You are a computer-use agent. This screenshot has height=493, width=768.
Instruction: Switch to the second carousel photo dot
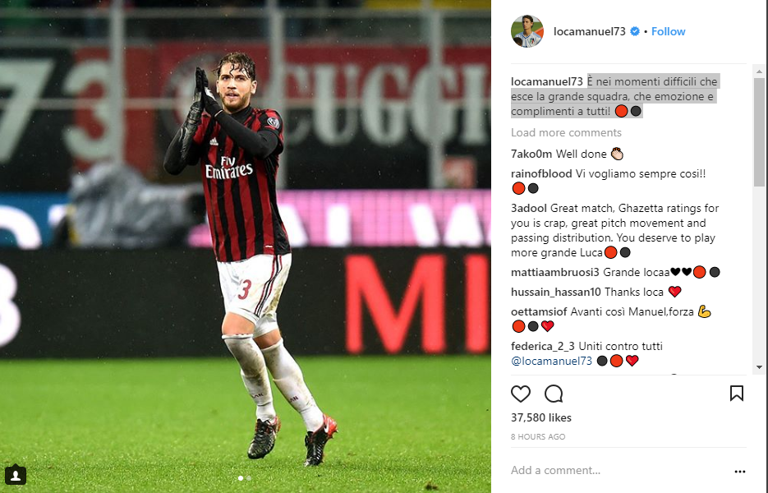[249, 478]
